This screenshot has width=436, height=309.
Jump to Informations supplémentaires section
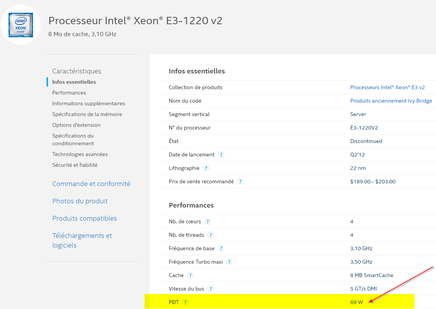pyautogui.click(x=89, y=103)
